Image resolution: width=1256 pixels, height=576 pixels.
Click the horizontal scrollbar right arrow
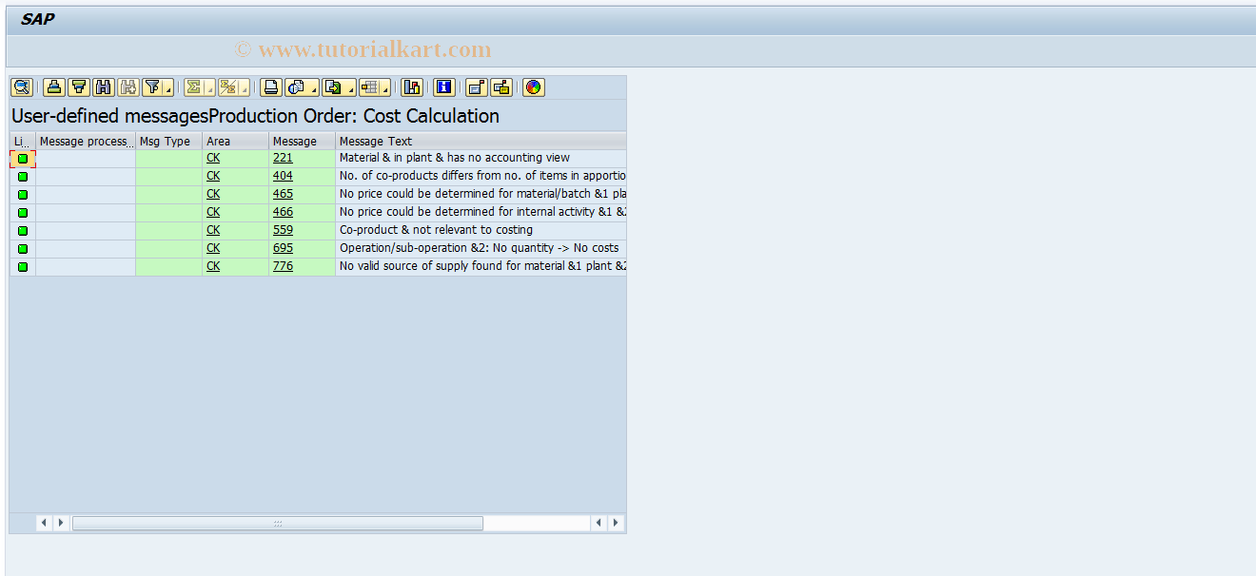[x=615, y=522]
